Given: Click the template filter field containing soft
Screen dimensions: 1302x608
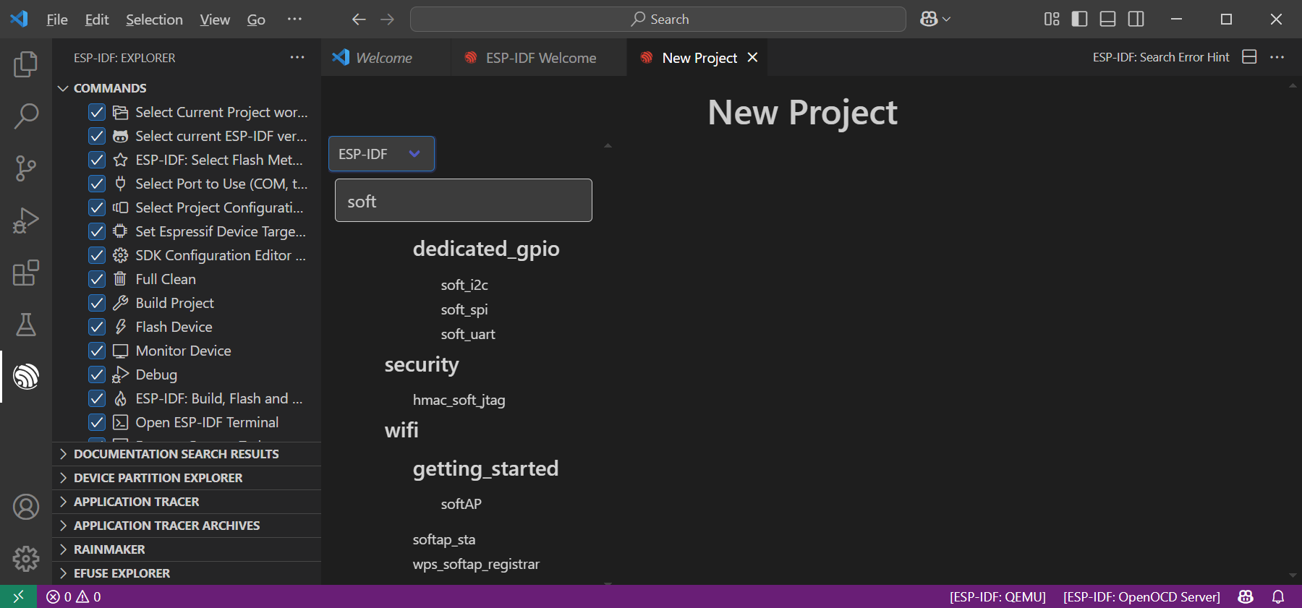Looking at the screenshot, I should (x=464, y=200).
